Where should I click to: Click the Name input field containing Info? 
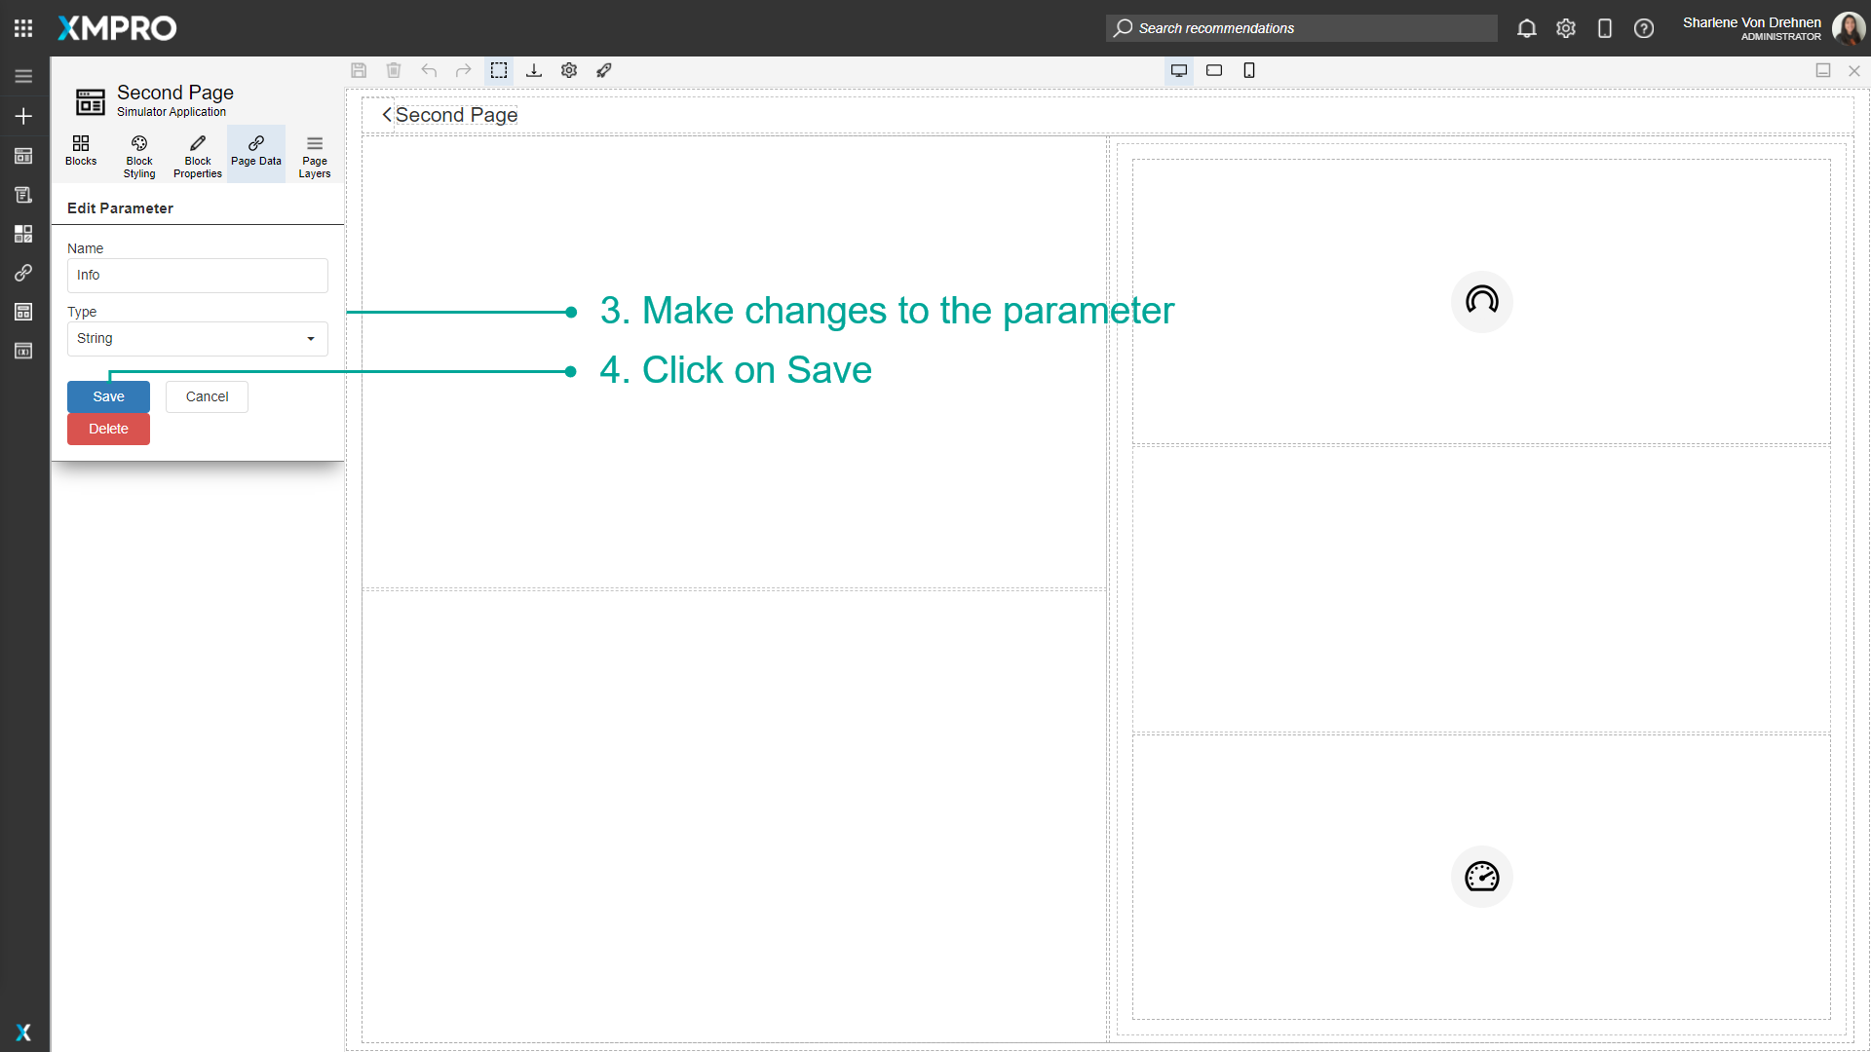click(x=198, y=276)
